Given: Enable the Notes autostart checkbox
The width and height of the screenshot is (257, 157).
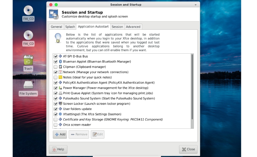Looking at the screenshot, I should click(56, 77).
